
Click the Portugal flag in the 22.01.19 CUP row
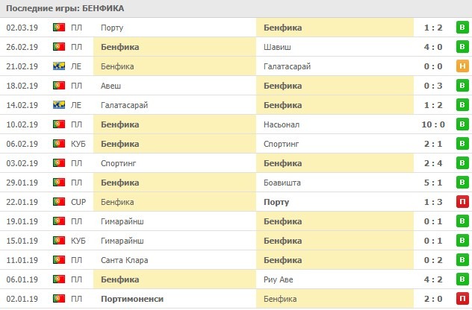[59, 202]
